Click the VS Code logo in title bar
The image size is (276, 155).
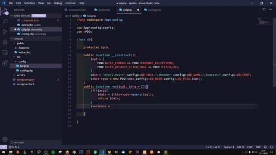point(4,3)
